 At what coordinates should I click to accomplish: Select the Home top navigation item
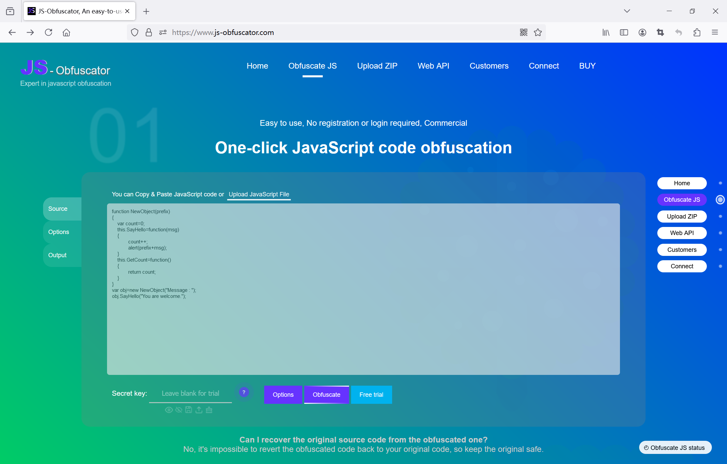coord(257,66)
